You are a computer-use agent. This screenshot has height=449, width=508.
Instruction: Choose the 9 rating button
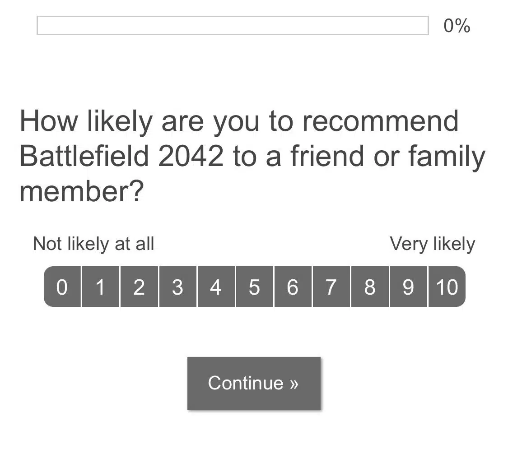tap(408, 287)
